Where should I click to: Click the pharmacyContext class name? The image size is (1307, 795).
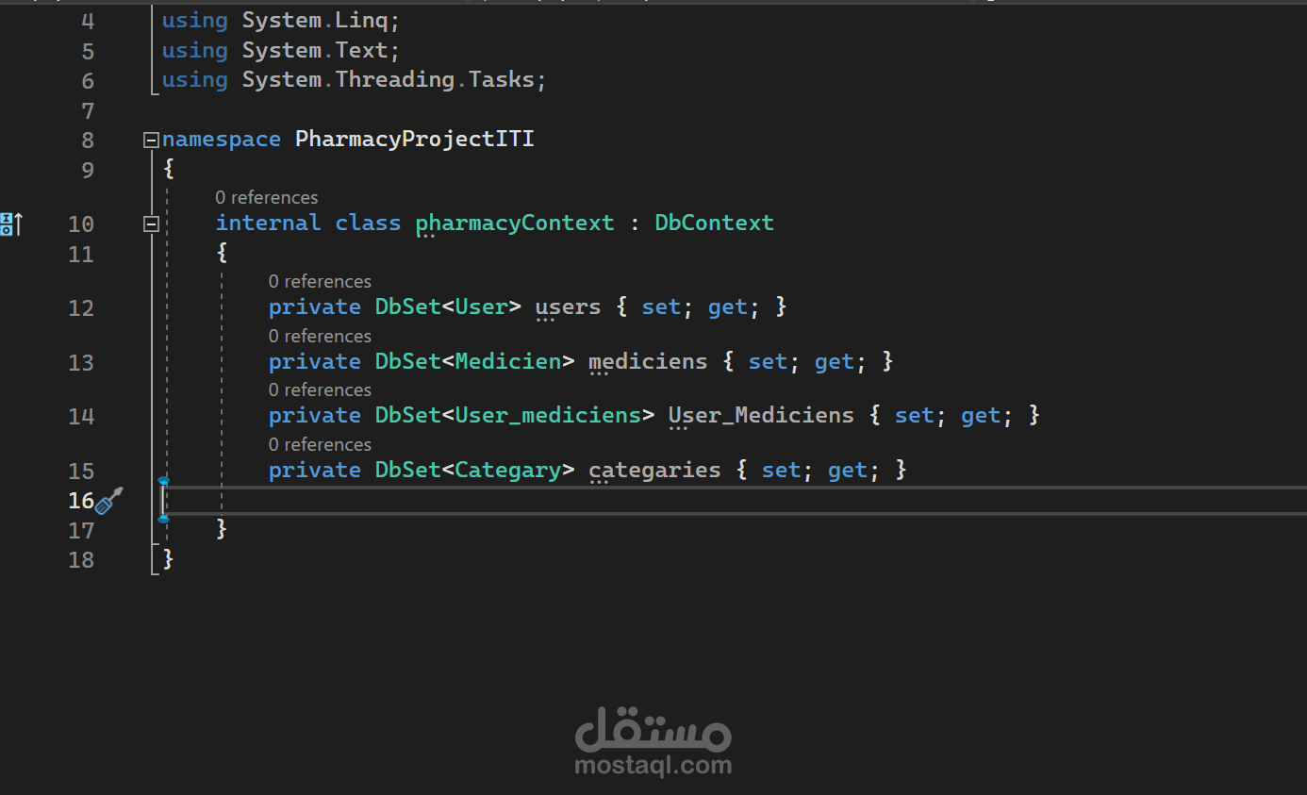pyautogui.click(x=515, y=224)
